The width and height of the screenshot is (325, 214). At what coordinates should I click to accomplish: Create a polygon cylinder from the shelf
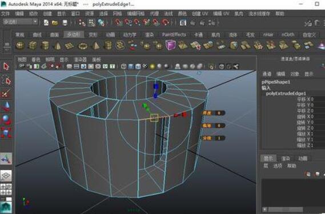[45, 45]
